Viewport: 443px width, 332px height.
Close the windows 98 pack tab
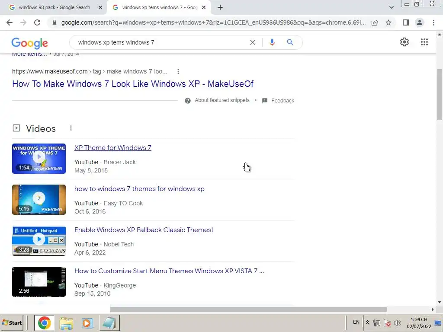tap(100, 8)
